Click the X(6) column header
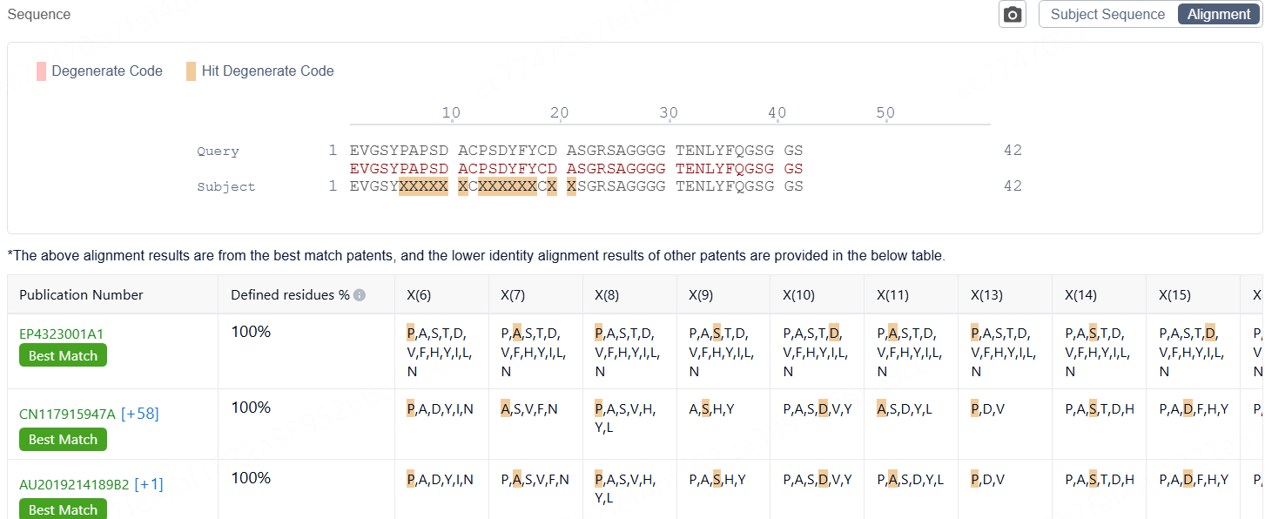The height and width of the screenshot is (519, 1265). click(419, 295)
